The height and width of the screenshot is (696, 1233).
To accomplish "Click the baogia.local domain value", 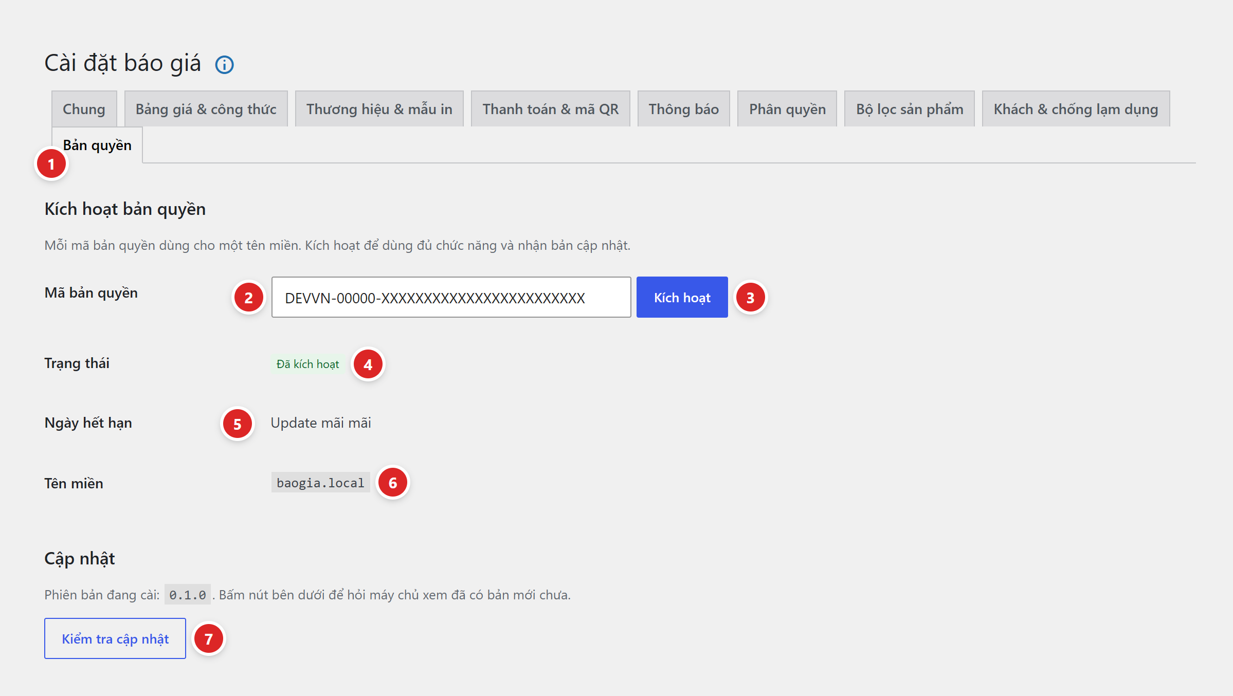I will (320, 483).
